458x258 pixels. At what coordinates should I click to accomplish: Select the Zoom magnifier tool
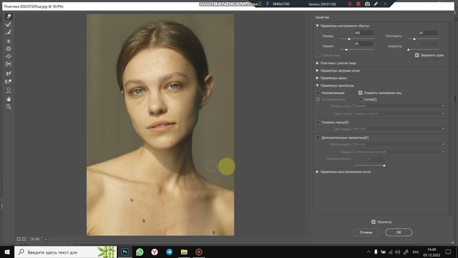click(9, 107)
